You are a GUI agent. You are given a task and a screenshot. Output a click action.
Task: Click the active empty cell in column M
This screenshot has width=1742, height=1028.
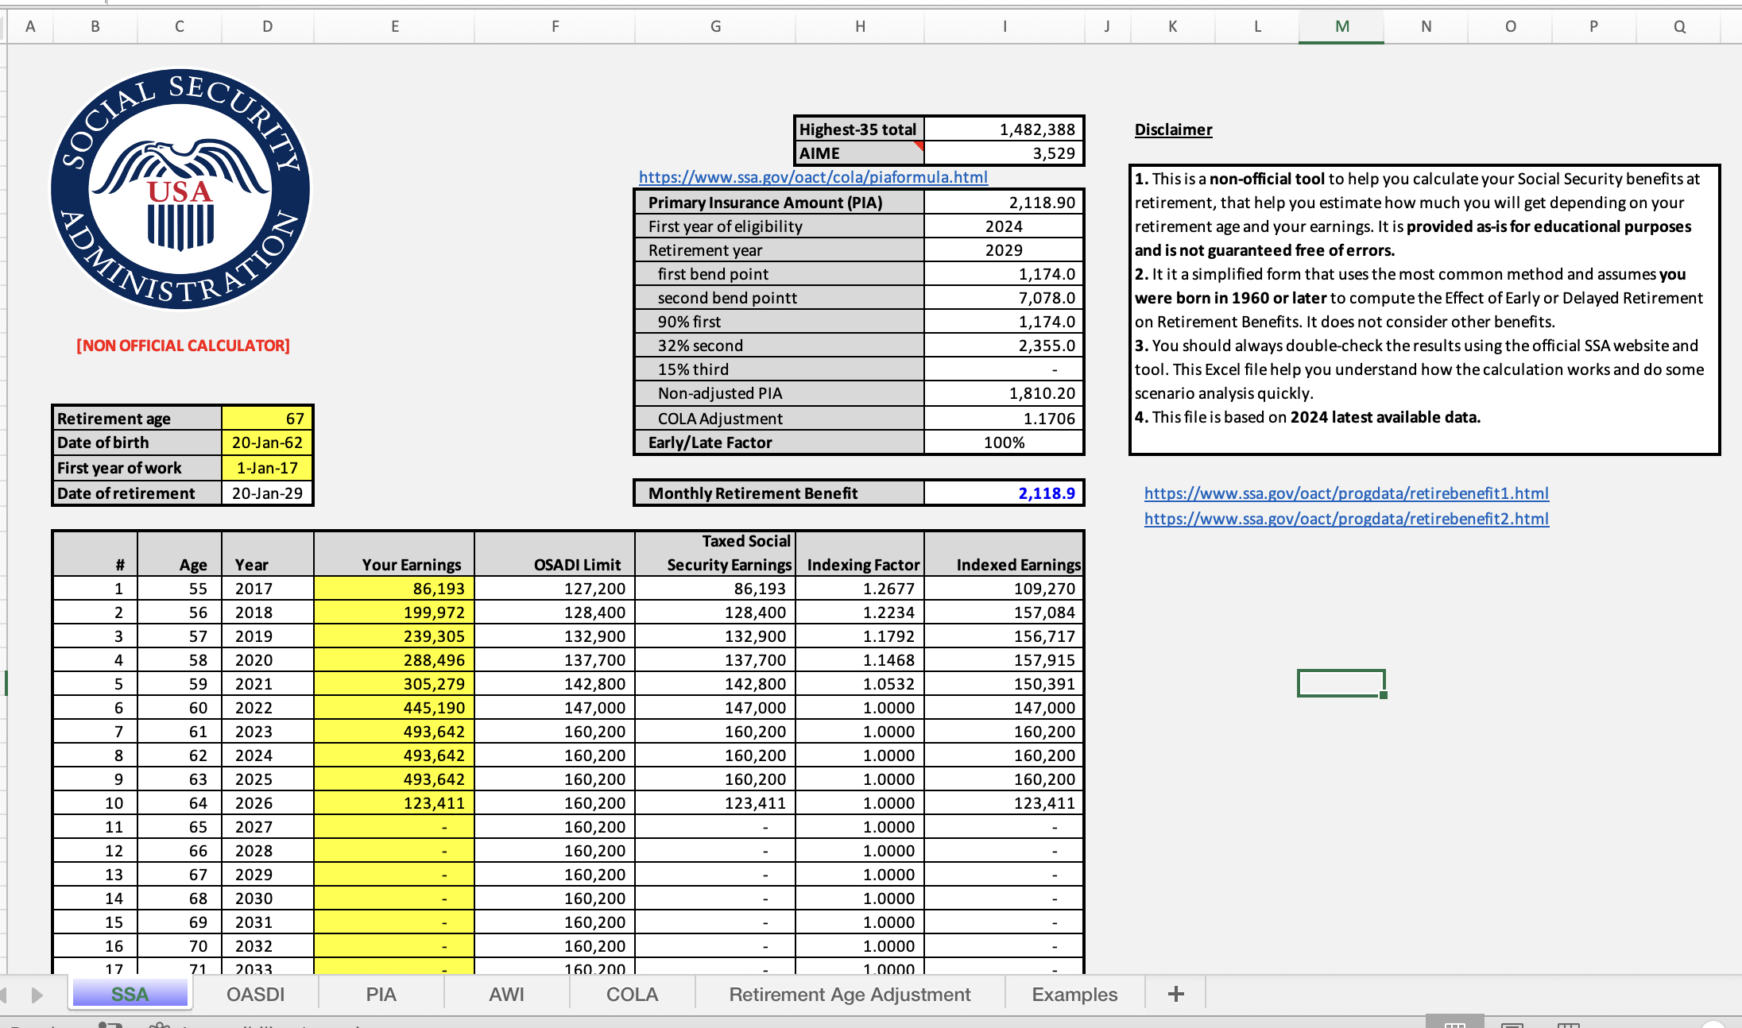pyautogui.click(x=1341, y=683)
